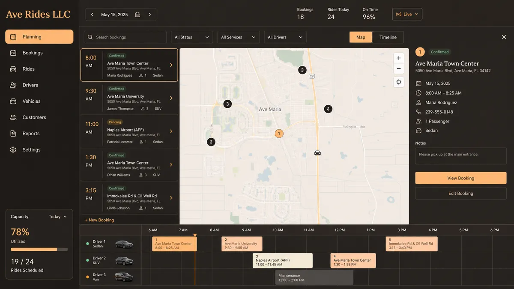Screen dimensions: 514x289
Task: Zoom in on the map
Action: coord(399,58)
